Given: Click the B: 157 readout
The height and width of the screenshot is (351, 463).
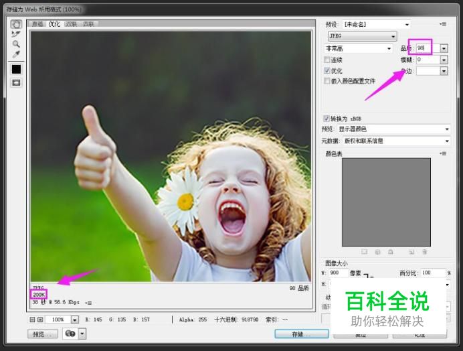Looking at the screenshot, I should (x=141, y=320).
